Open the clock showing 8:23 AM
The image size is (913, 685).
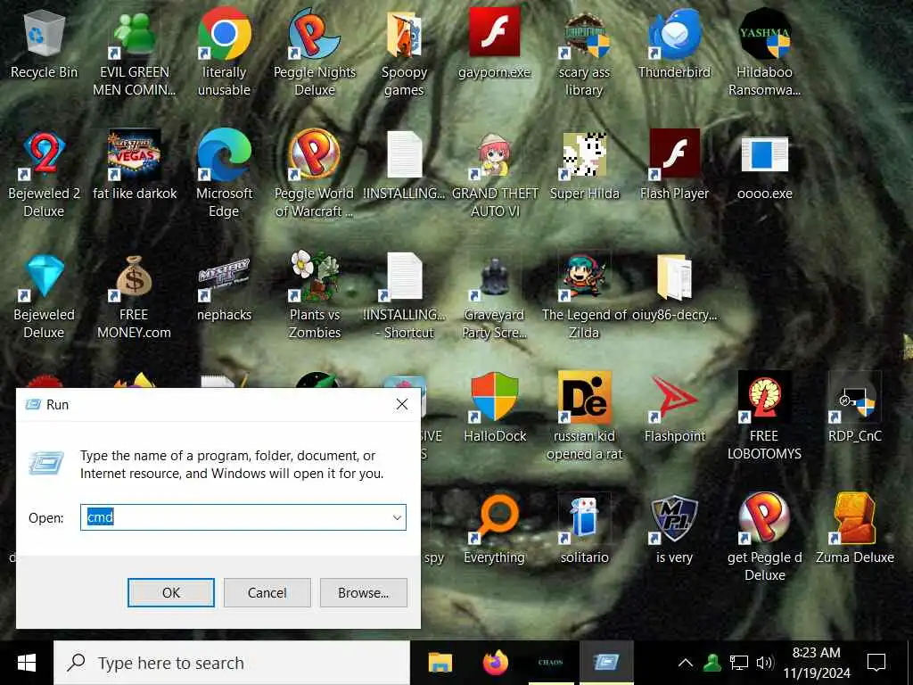click(817, 663)
